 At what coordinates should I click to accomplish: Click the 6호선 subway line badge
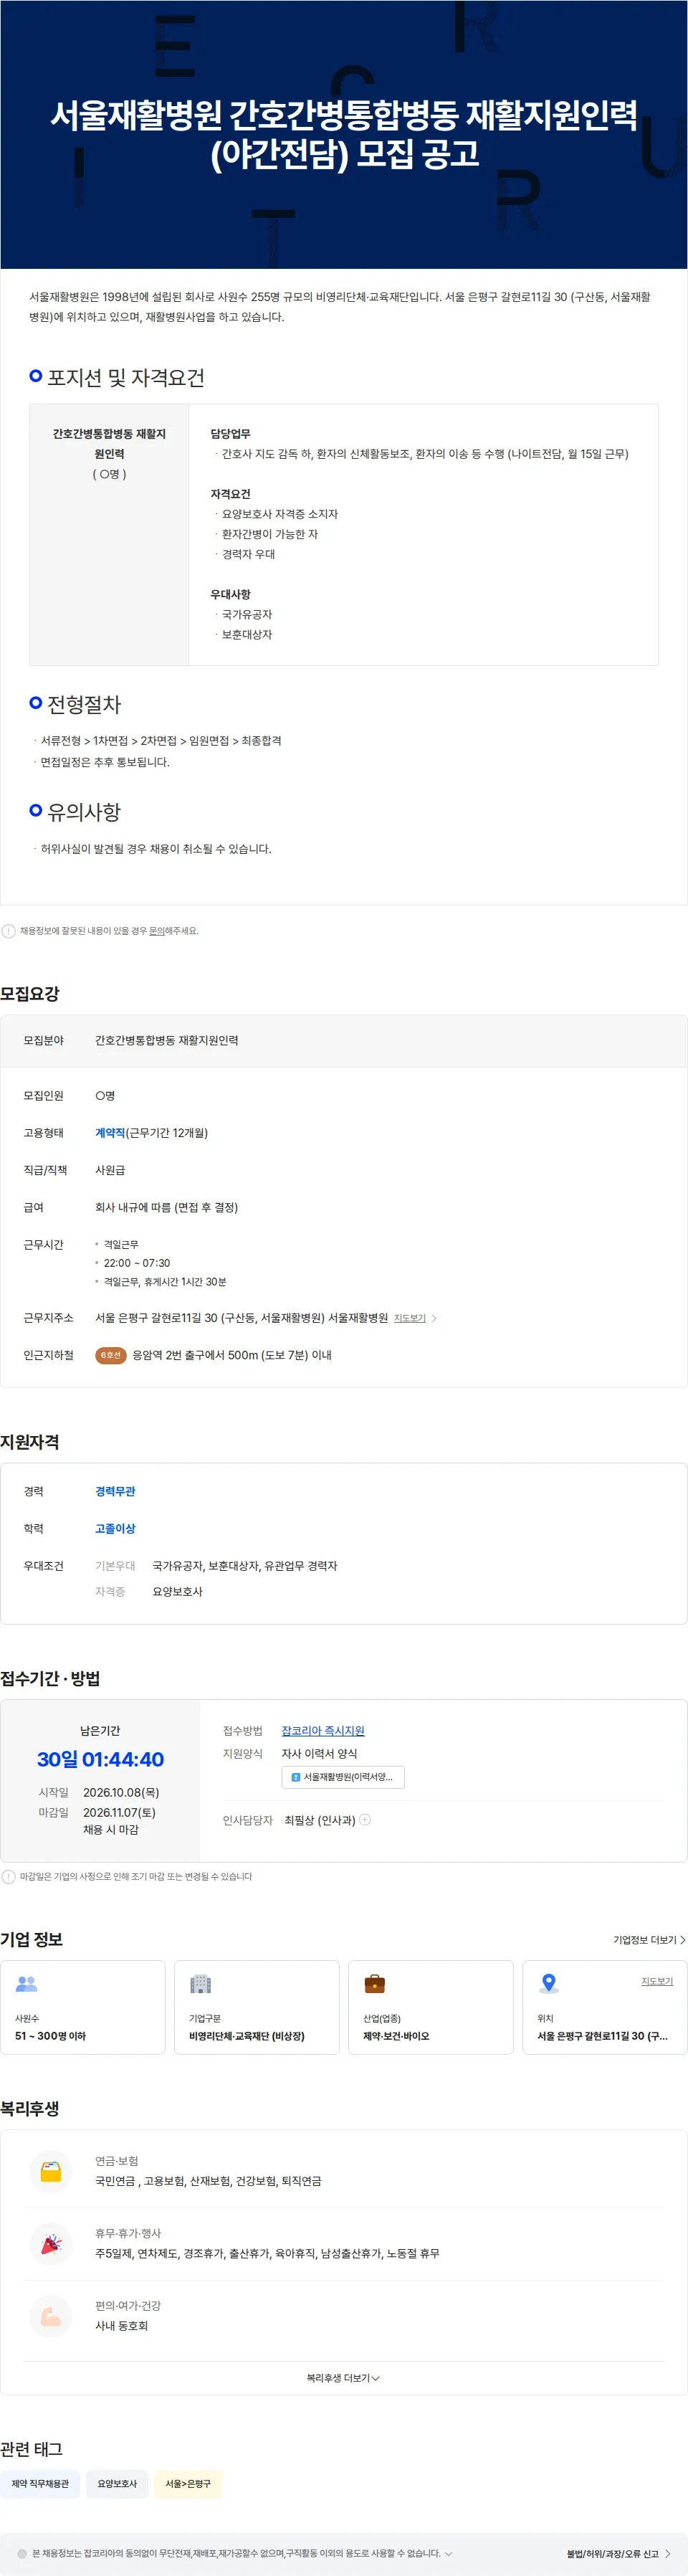coord(110,1355)
